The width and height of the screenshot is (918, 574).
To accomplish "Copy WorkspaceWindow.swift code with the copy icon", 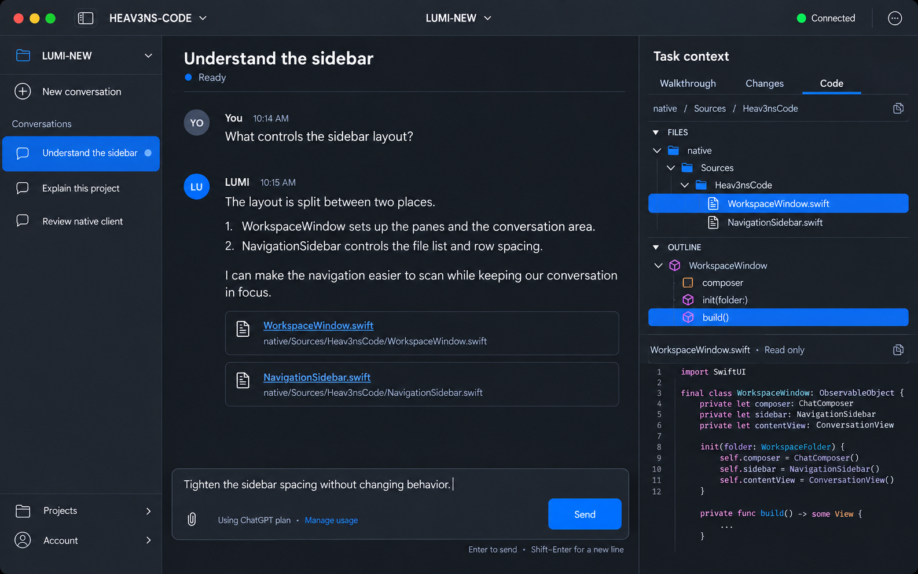I will point(898,350).
